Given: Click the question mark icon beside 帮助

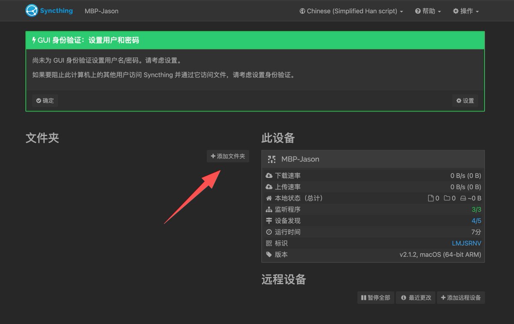Looking at the screenshot, I should (x=418, y=11).
